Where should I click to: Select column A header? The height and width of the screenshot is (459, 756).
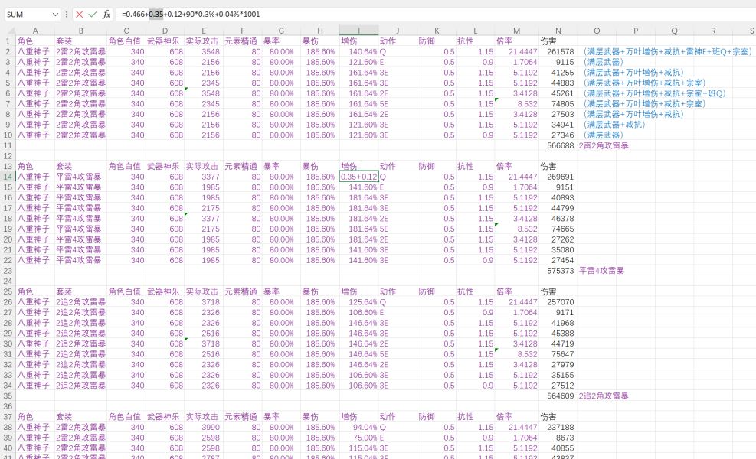(35, 31)
